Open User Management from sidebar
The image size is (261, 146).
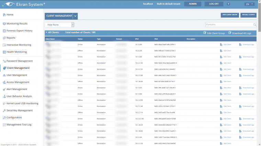tap(16, 75)
